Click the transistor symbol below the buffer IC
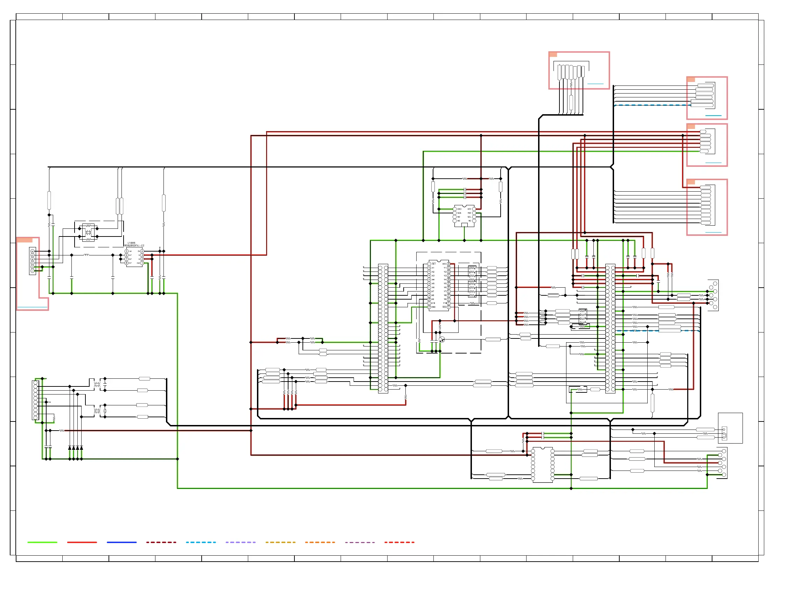 pyautogui.click(x=442, y=339)
